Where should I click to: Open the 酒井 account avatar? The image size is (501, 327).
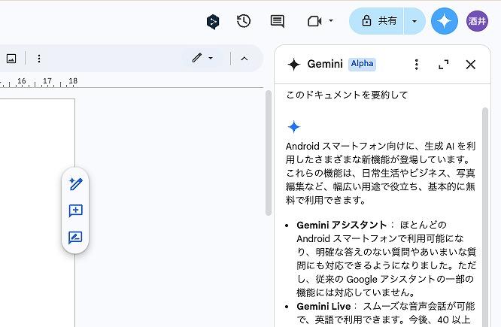coord(477,21)
